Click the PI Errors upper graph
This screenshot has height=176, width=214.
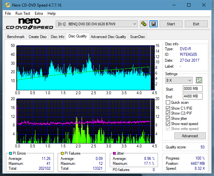(x=86, y=68)
